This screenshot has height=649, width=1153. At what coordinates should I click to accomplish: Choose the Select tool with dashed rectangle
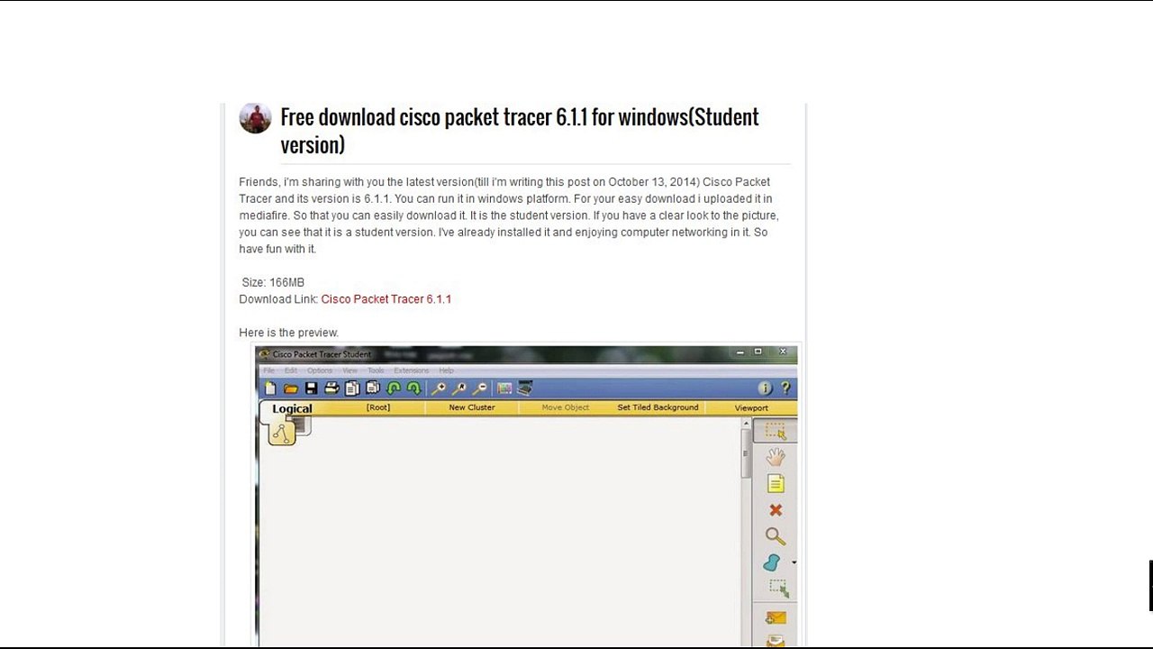(x=776, y=432)
